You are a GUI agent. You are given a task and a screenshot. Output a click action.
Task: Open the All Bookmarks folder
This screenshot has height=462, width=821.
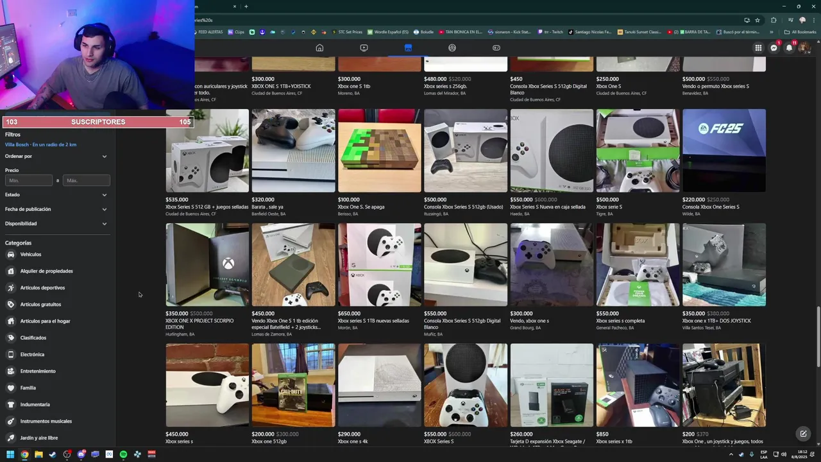pyautogui.click(x=800, y=32)
